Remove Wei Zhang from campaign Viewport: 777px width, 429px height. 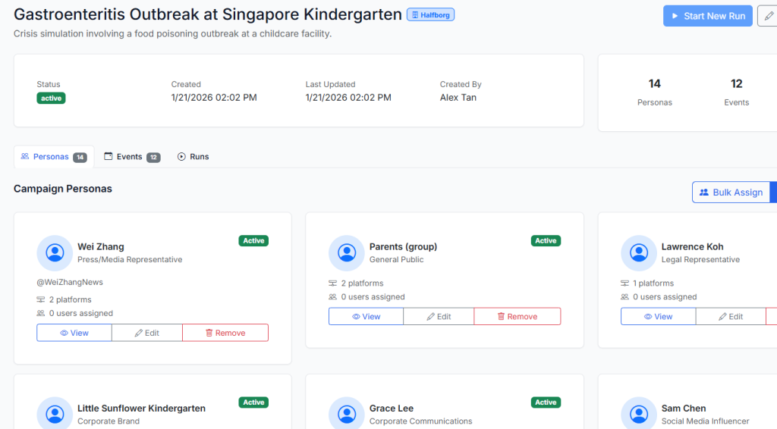pyautogui.click(x=225, y=333)
